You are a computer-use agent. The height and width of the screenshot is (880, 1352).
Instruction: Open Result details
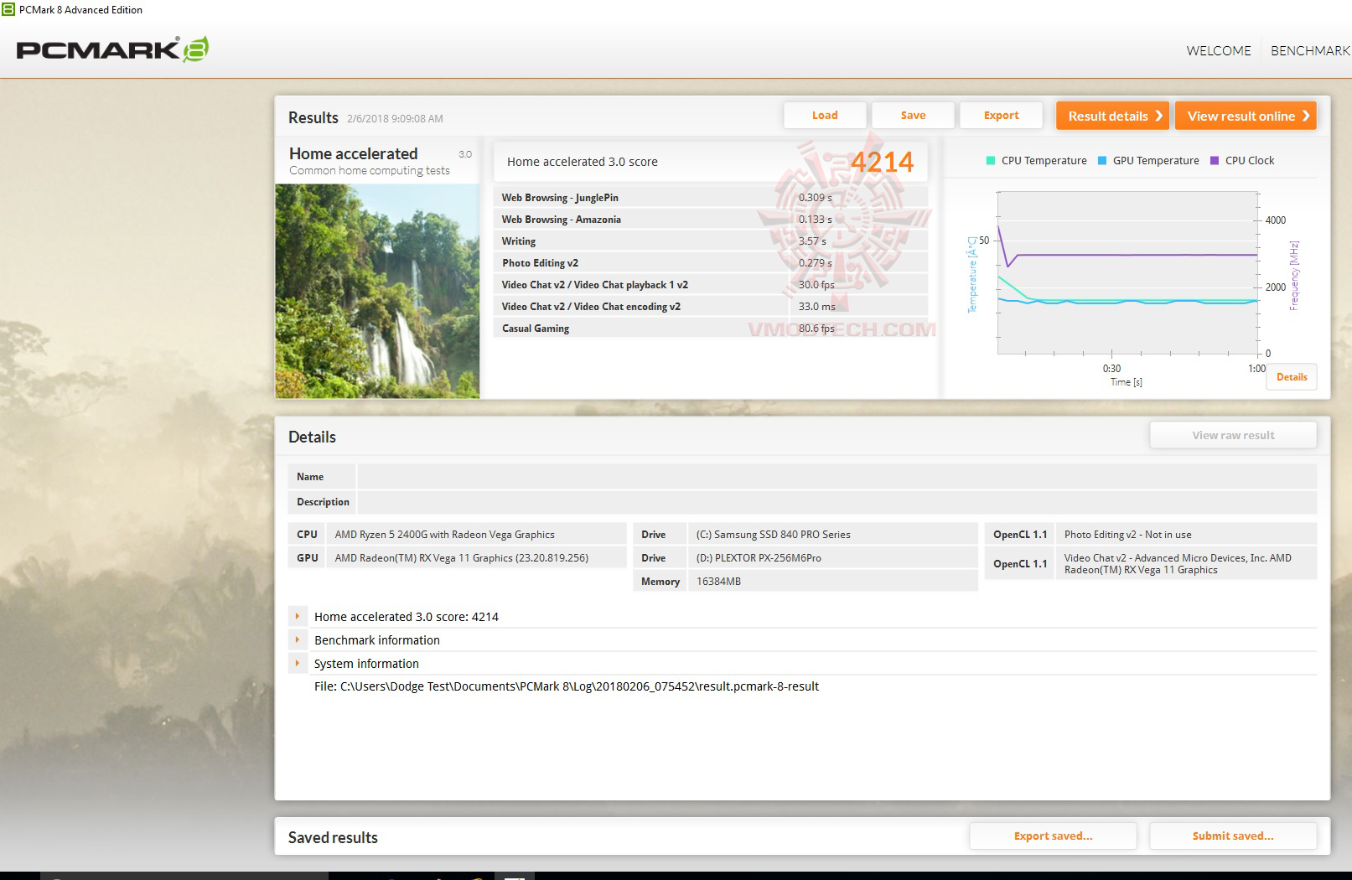tap(1112, 116)
